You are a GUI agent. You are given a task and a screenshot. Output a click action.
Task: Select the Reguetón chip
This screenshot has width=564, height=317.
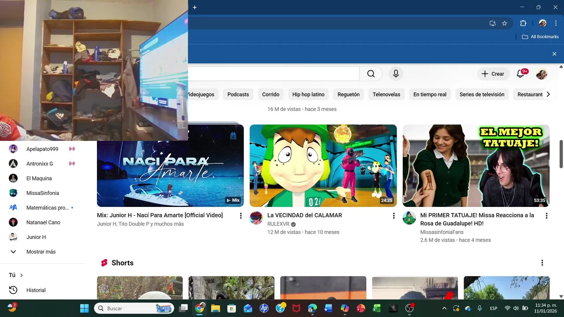coord(349,94)
